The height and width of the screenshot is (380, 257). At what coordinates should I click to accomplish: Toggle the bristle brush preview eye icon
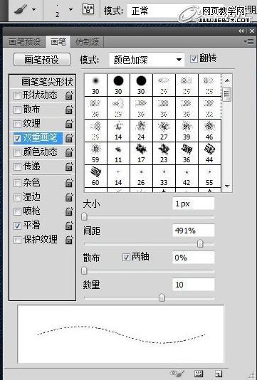pyautogui.click(x=177, y=374)
